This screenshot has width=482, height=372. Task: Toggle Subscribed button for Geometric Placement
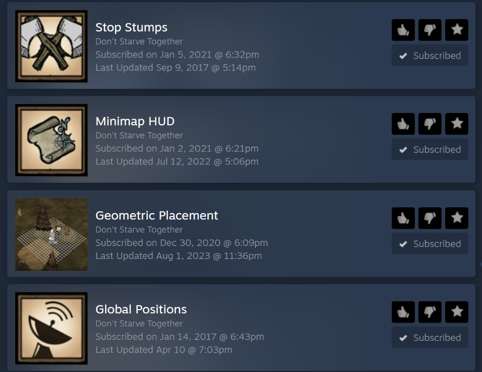(x=430, y=244)
